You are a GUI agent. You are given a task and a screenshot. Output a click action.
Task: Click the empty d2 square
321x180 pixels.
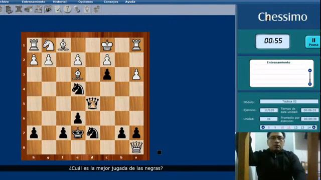[92, 59]
